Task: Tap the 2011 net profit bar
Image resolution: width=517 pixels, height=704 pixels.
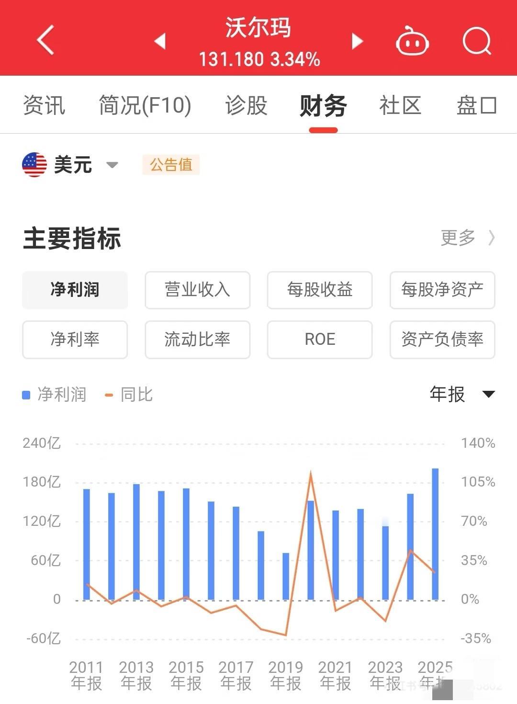Action: pyautogui.click(x=87, y=545)
